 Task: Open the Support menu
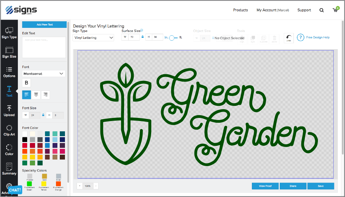click(x=304, y=10)
